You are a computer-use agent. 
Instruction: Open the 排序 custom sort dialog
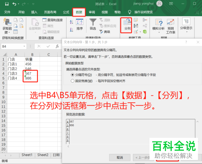click(x=80, y=25)
